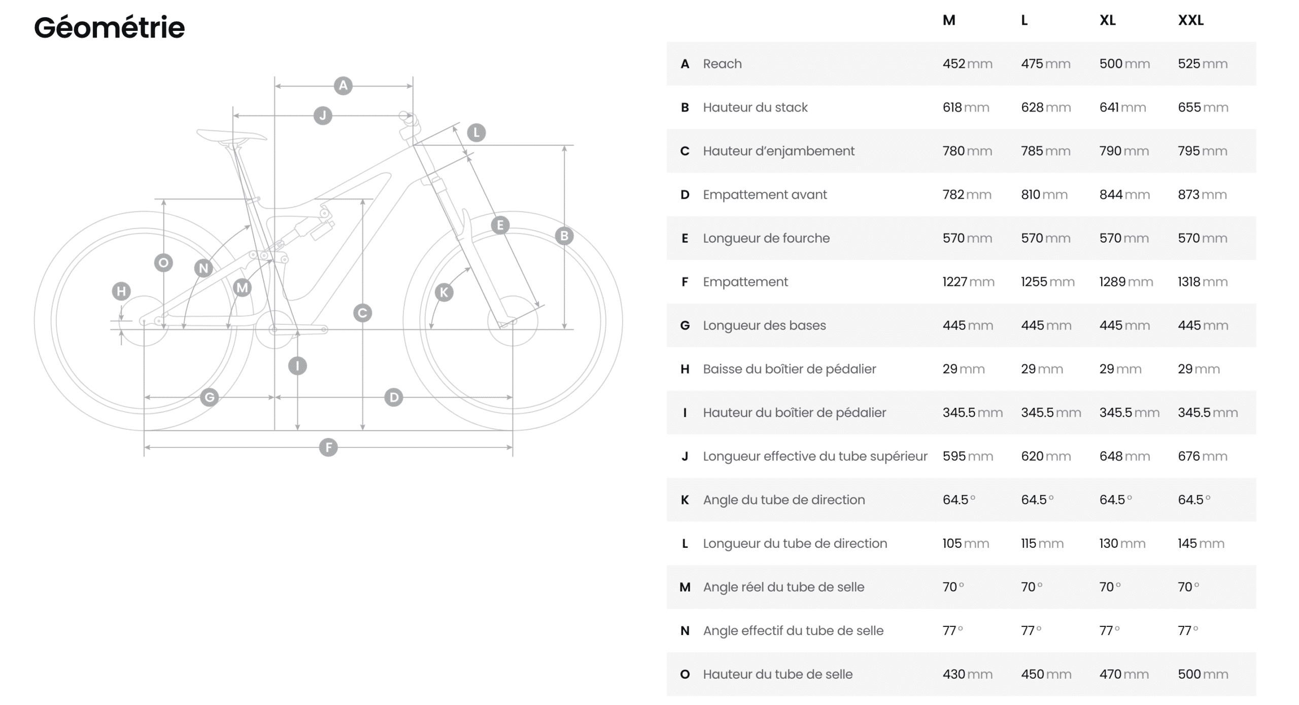Image resolution: width=1299 pixels, height=705 pixels.
Task: Click the L head tube marker on diagram
Action: [476, 133]
